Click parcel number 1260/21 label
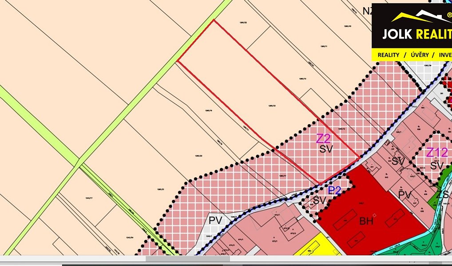Screen dimensions: 452x266 click(x=161, y=189)
